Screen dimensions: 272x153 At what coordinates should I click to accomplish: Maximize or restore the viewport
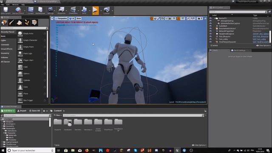click(205, 18)
